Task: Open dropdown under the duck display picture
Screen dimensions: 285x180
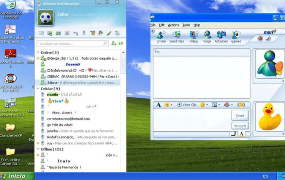Action: [x=283, y=134]
